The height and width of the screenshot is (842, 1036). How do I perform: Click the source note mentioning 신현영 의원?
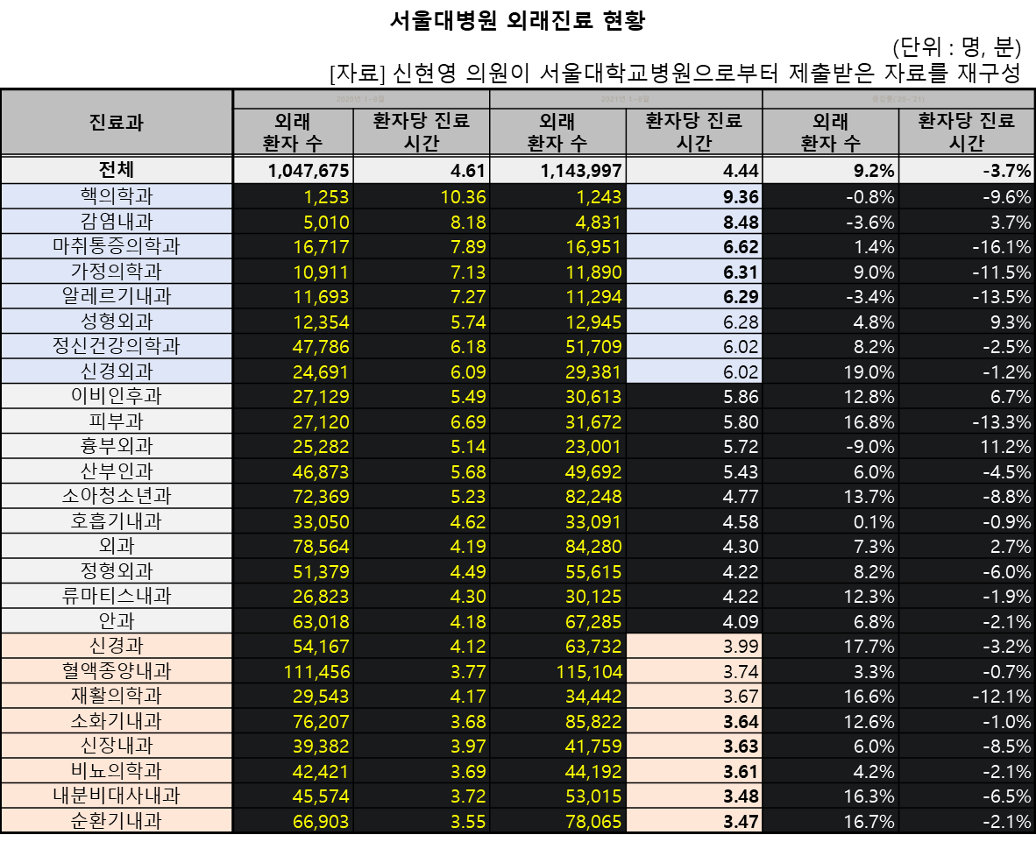point(675,74)
